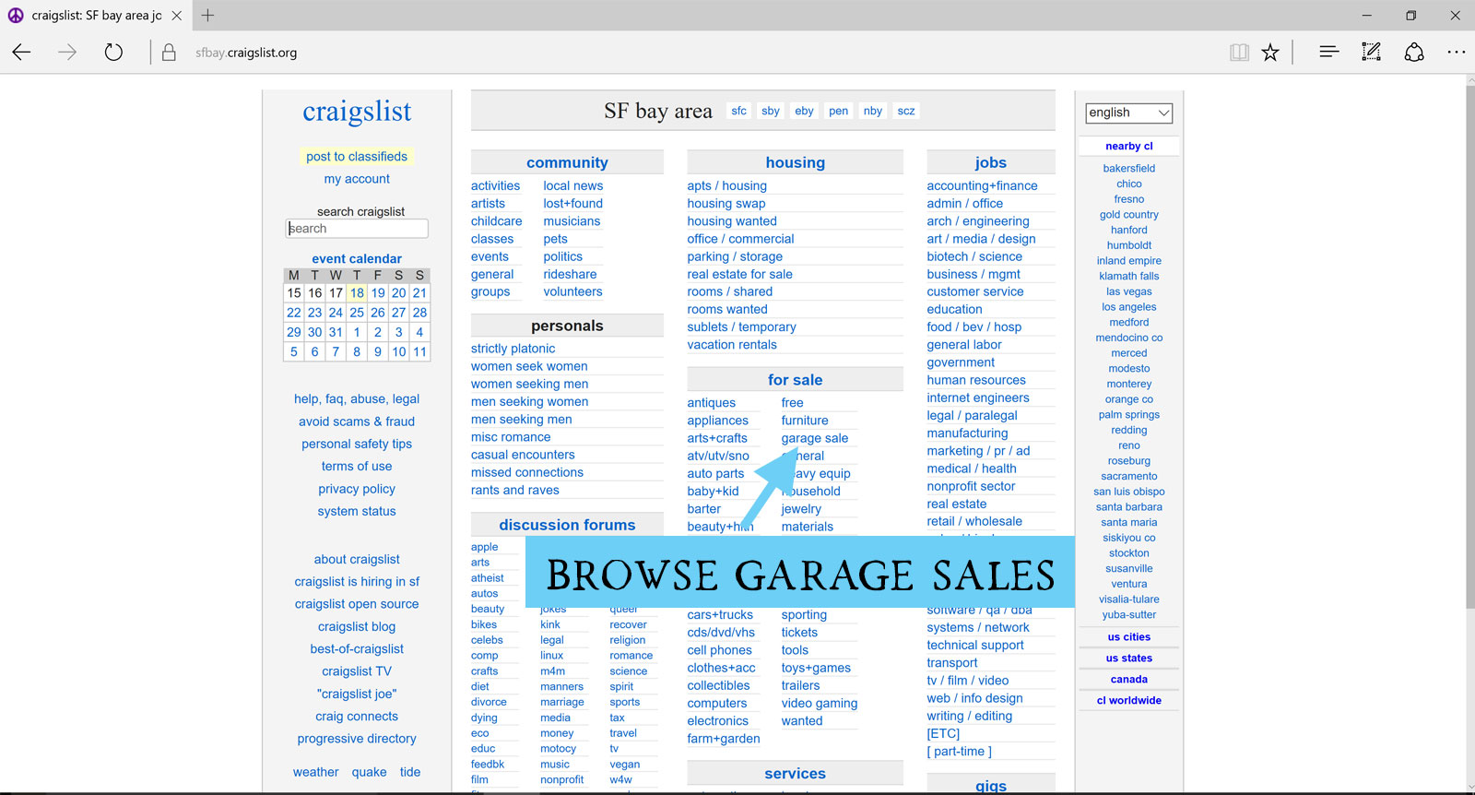The width and height of the screenshot is (1475, 795).
Task: Open customer service jobs
Action: pyautogui.click(x=975, y=291)
